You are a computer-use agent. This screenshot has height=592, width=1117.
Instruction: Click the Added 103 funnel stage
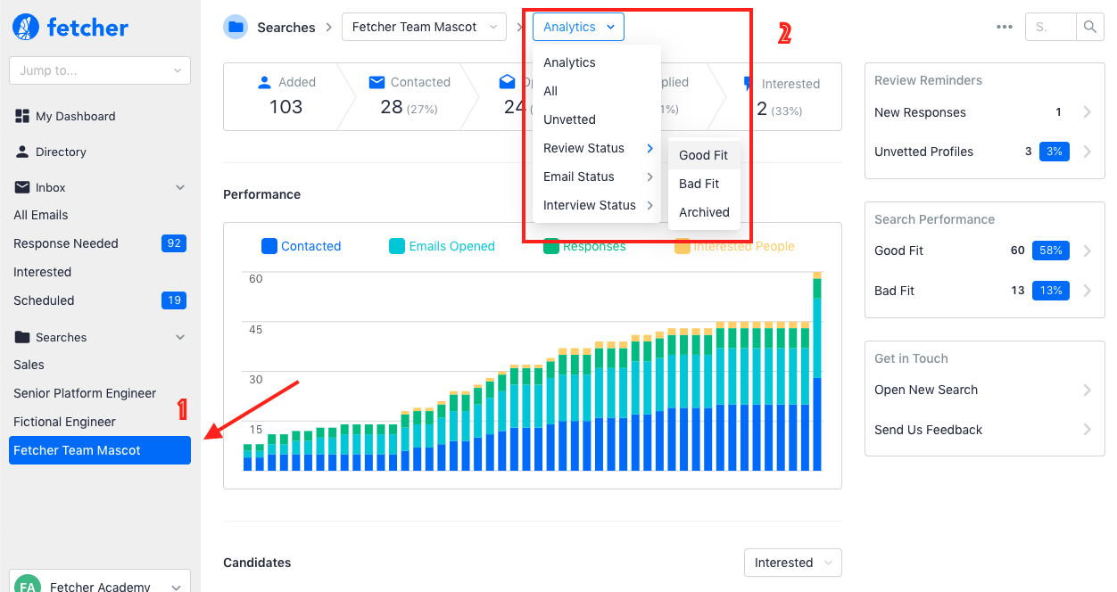click(x=285, y=96)
